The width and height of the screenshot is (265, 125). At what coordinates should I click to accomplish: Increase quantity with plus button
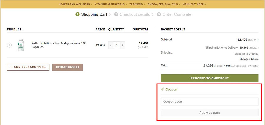pyautogui.click(x=122, y=45)
